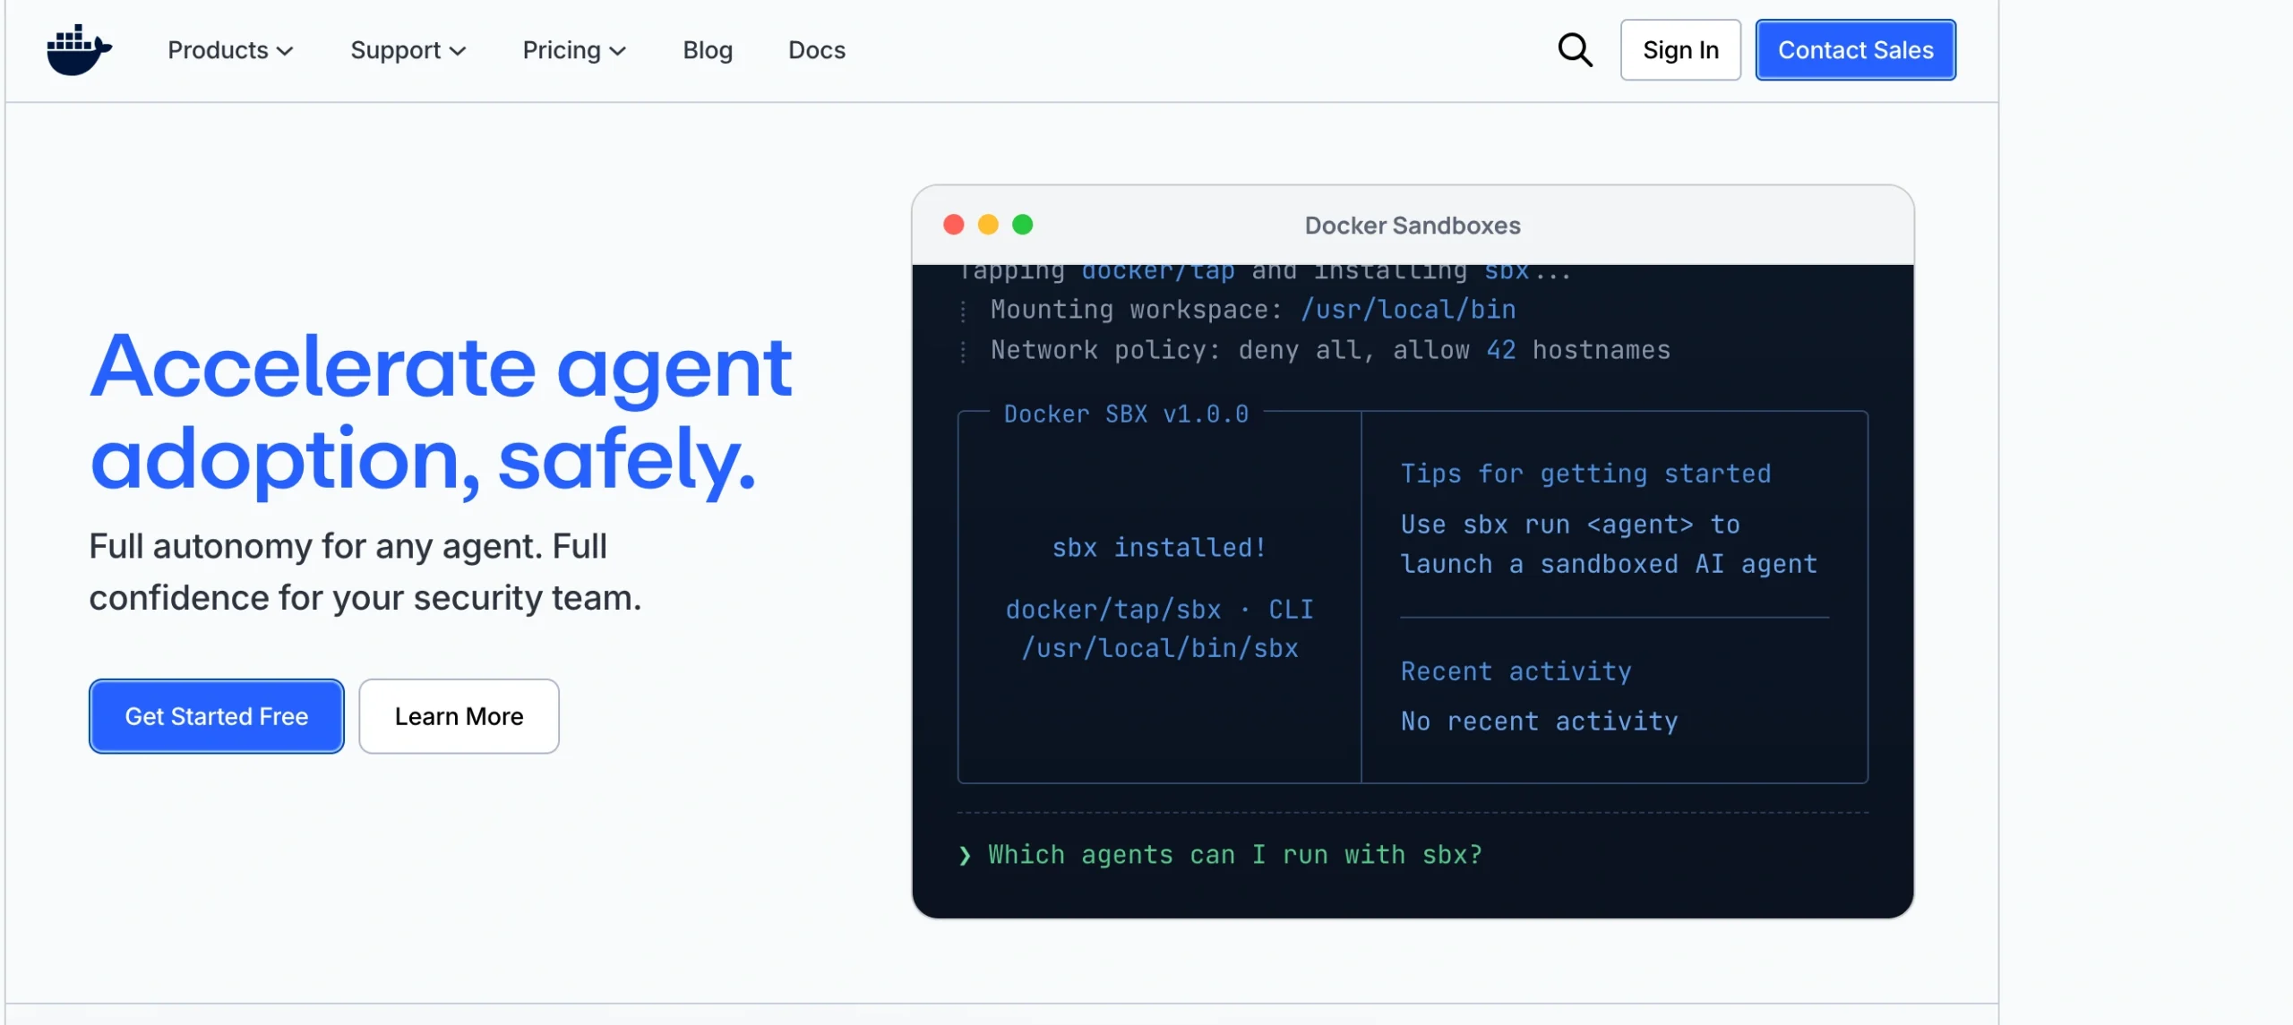Expand the Pricing menu
Image resolution: width=2293 pixels, height=1025 pixels.
coord(574,50)
